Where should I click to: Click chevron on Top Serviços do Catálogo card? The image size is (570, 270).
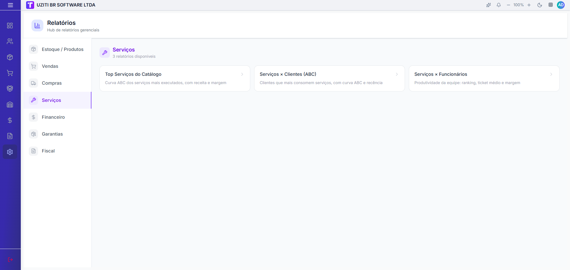coord(242,74)
